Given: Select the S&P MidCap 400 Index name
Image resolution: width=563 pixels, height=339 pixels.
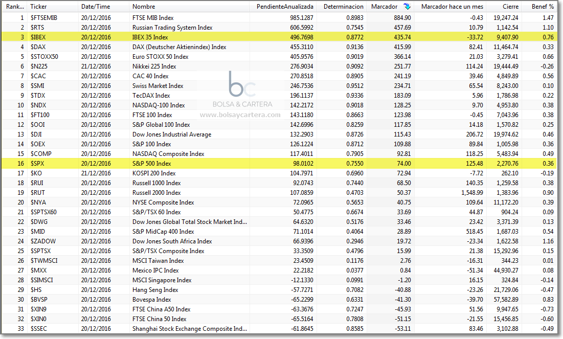Looking at the screenshot, I should click(x=163, y=231).
